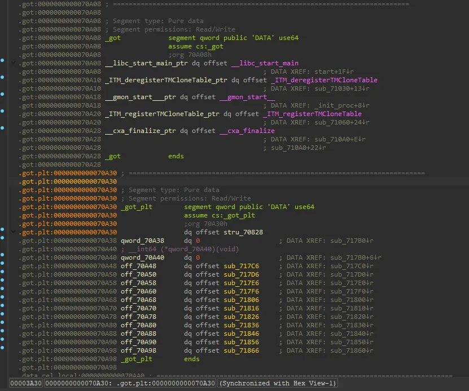
Task: Toggle the margin dot beside the off_70A88 line
Action: click(2, 331)
